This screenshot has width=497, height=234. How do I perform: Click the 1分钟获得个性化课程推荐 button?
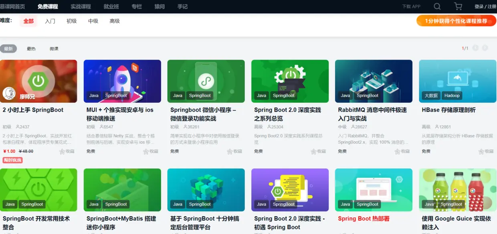tap(456, 21)
